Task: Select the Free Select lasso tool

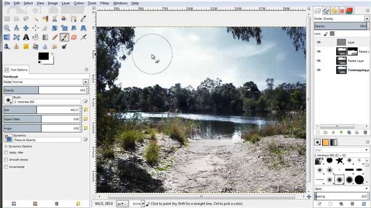Action: [x=26, y=19]
